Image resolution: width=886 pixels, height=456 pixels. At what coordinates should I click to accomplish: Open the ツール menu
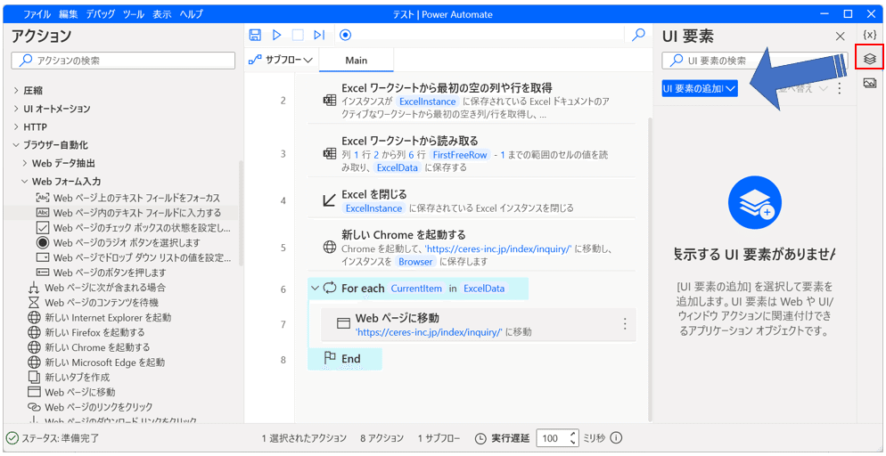133,14
